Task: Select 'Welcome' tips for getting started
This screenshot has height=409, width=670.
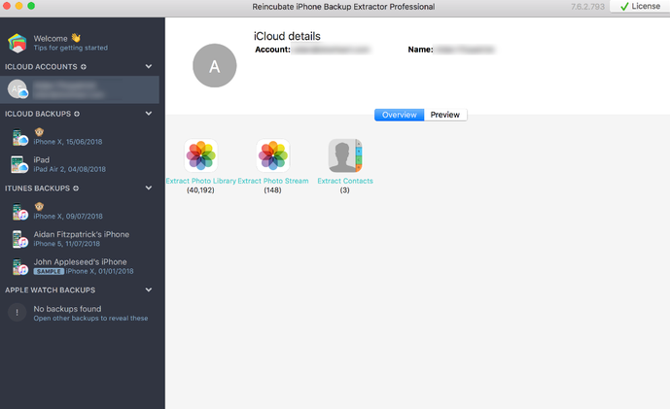Action: coord(71,43)
